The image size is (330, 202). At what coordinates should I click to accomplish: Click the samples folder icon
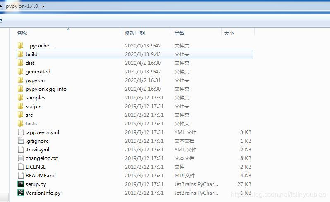20,98
